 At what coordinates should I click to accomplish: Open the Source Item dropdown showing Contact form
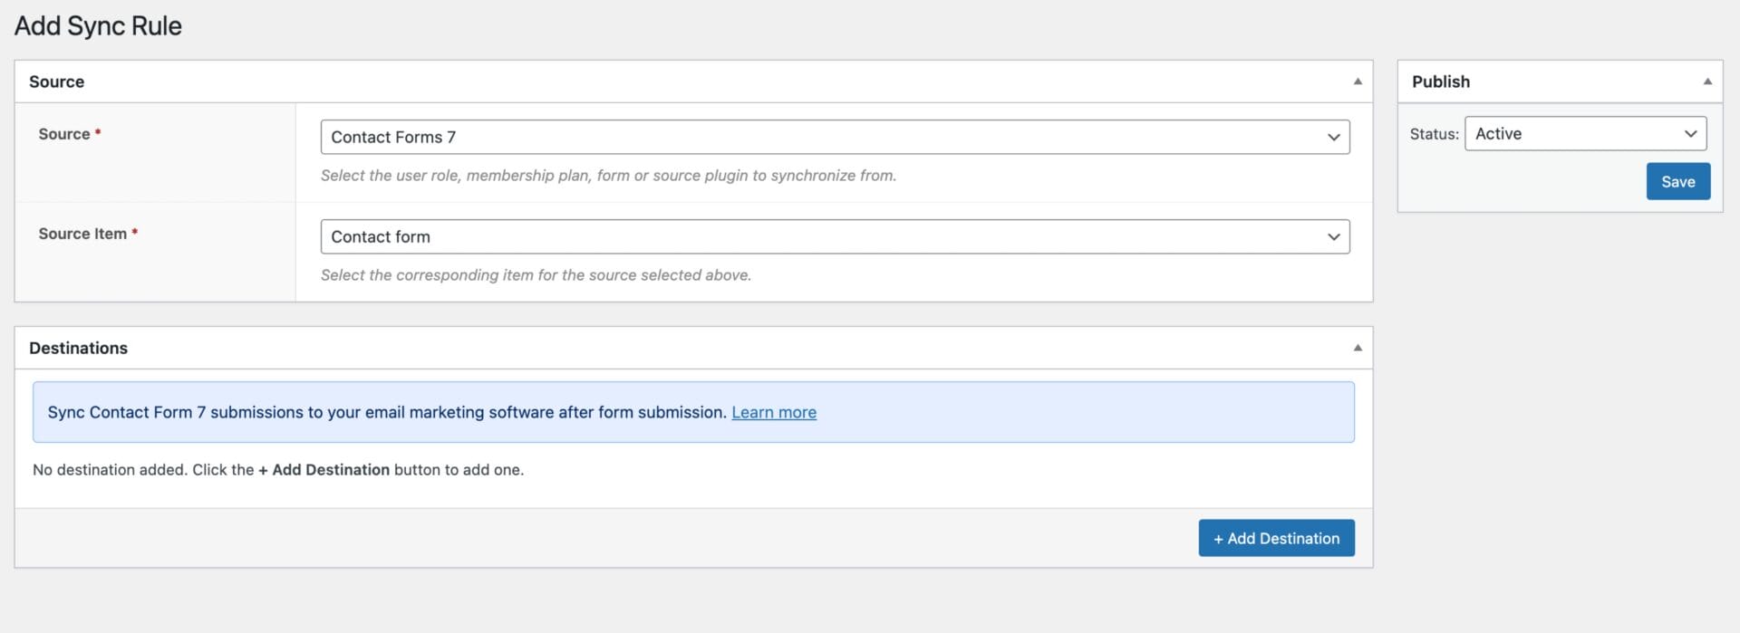click(835, 236)
